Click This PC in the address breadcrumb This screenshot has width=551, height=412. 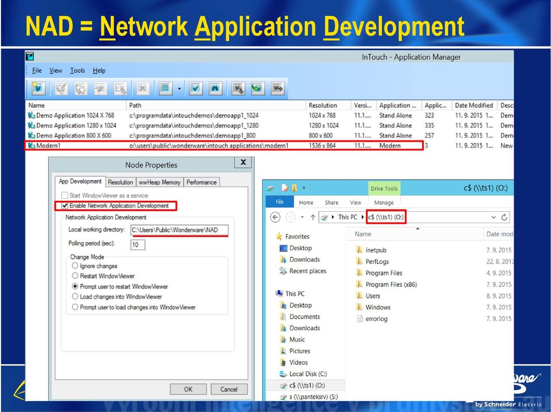348,217
